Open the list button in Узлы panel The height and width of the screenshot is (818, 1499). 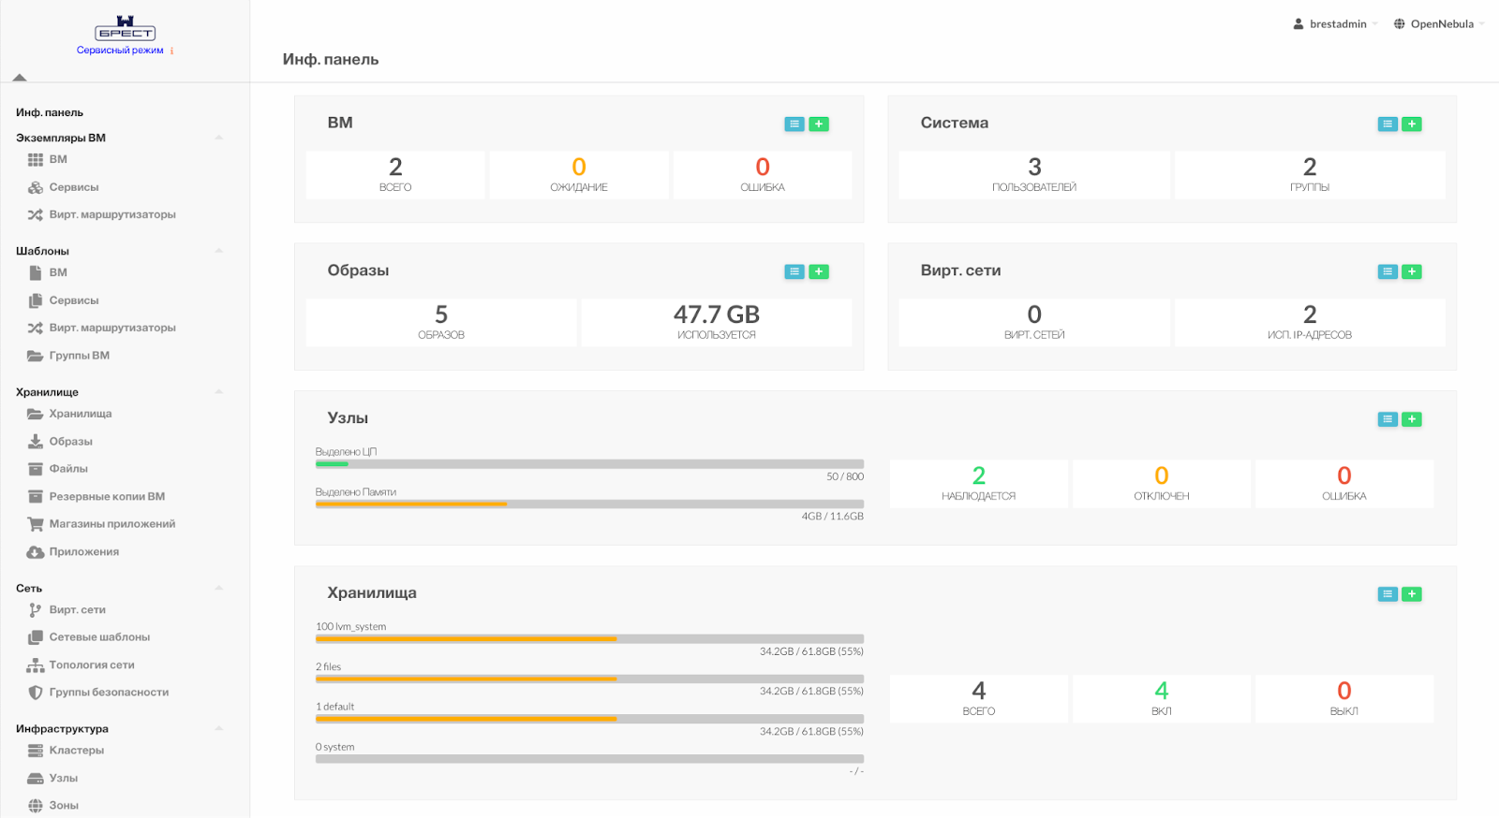(1388, 419)
